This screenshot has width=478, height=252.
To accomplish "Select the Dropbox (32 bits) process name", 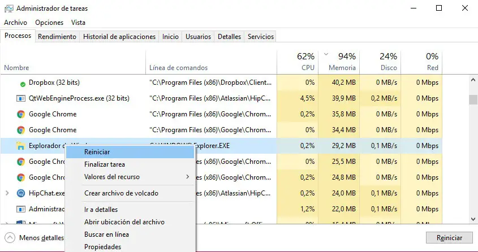I will point(54,82).
